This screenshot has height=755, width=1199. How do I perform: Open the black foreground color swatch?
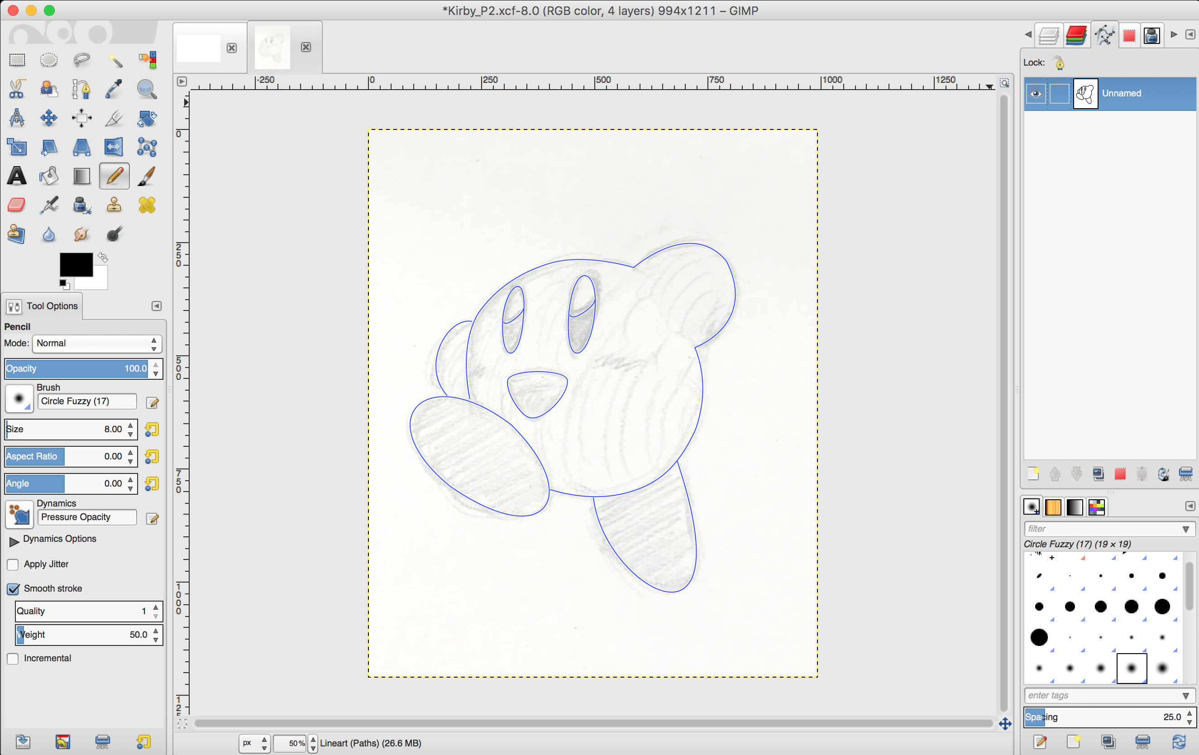(x=76, y=264)
